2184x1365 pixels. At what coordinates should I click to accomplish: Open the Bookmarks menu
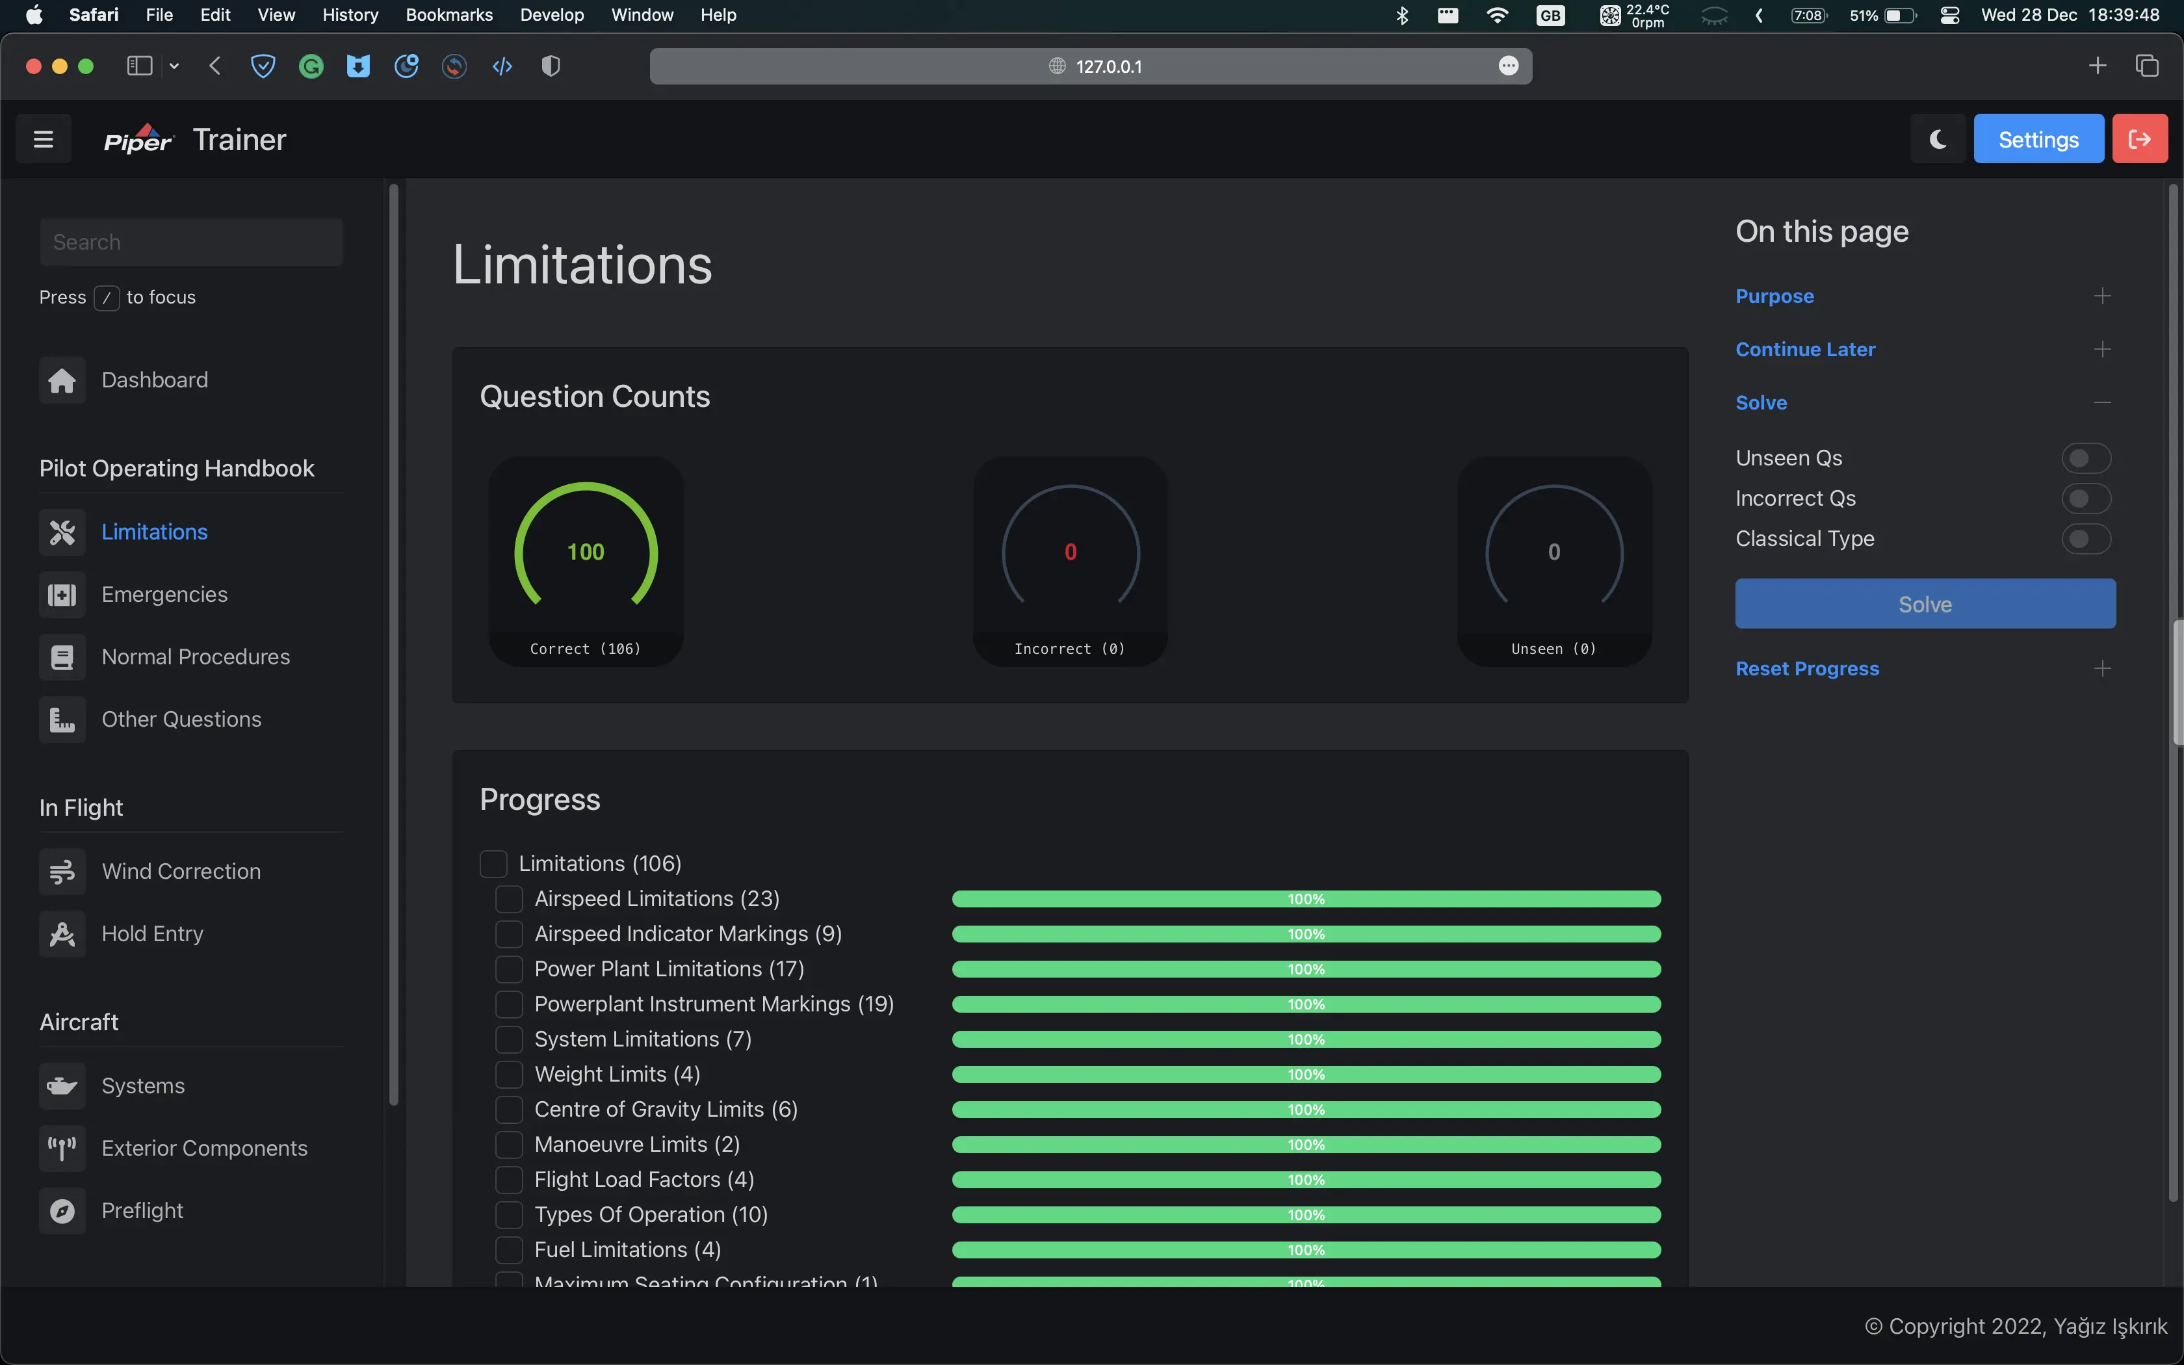coord(448,16)
